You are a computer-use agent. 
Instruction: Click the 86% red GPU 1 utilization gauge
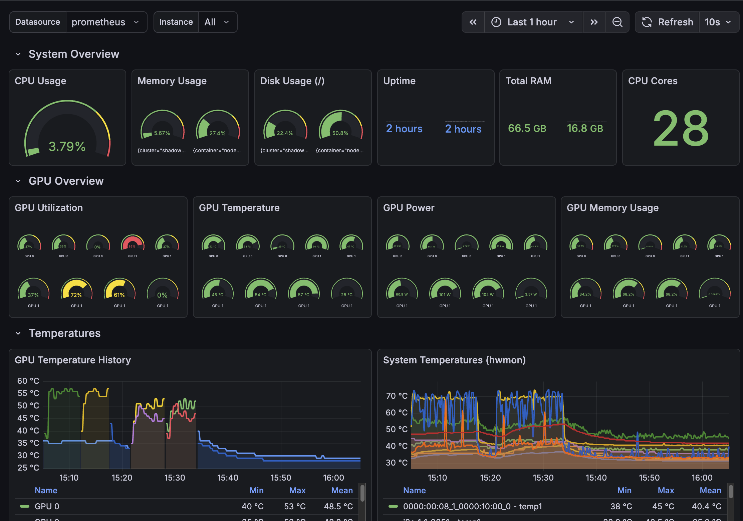pyautogui.click(x=132, y=246)
